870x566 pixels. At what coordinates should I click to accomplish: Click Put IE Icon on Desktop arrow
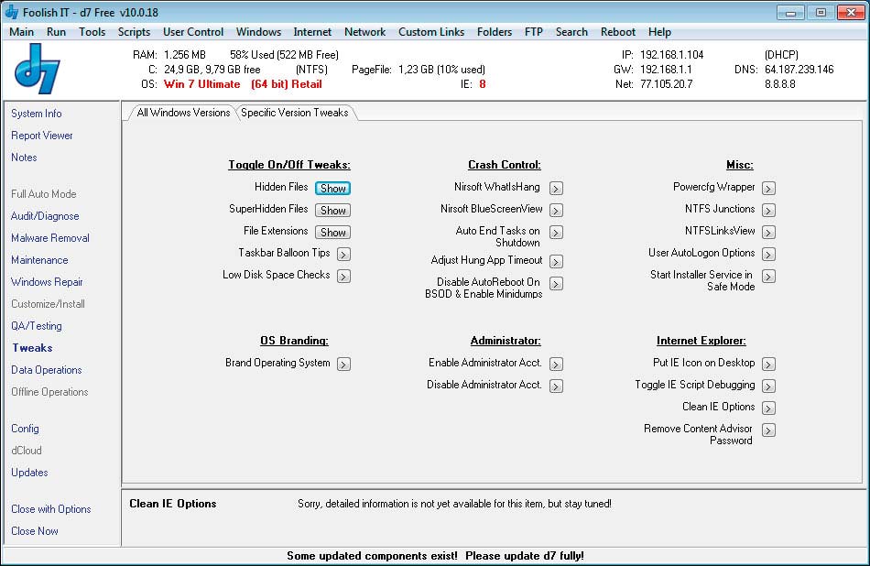[768, 364]
